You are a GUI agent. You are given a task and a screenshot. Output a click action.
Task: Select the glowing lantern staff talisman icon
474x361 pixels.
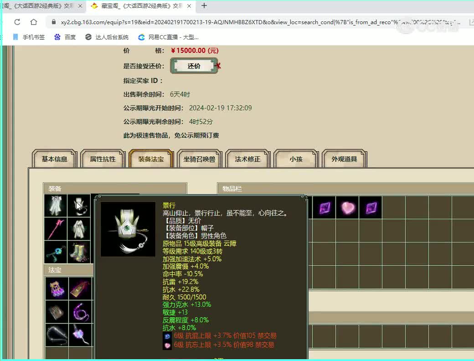click(x=80, y=335)
